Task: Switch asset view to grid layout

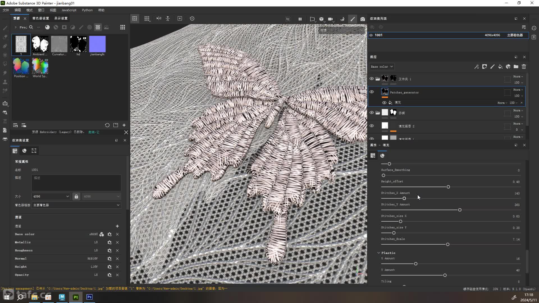Action: [x=123, y=27]
